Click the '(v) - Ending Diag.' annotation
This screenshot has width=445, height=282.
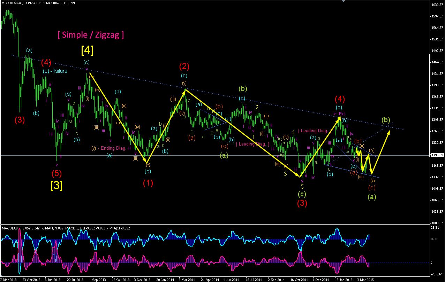108,148
